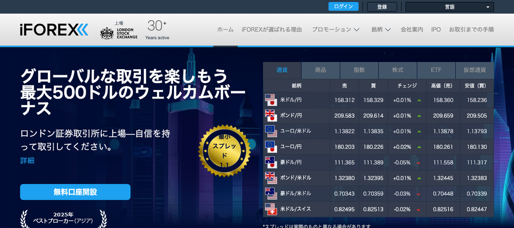Click the 登録 button
The height and width of the screenshot is (228, 514).
tap(382, 7)
